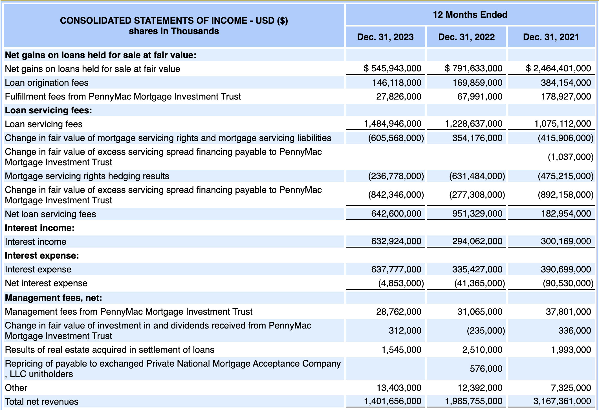Select the value (892,158,000)
Screen dimensions: 599x410
(x=566, y=195)
